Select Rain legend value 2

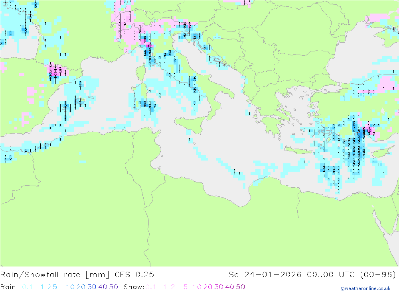coord(49,287)
